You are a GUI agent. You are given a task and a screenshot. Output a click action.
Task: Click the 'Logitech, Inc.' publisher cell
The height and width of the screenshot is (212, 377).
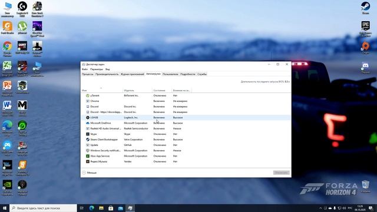(131, 118)
